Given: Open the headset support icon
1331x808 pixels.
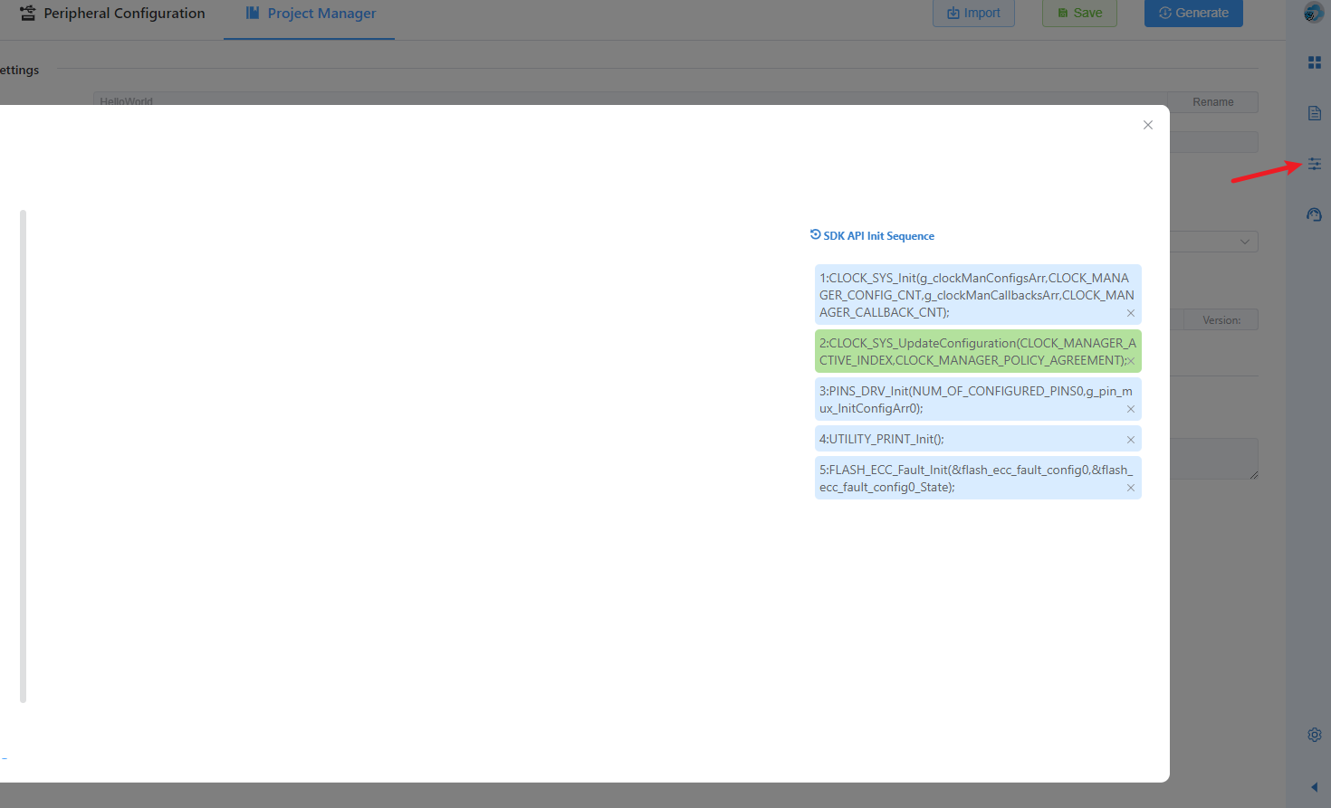Looking at the screenshot, I should (1314, 214).
